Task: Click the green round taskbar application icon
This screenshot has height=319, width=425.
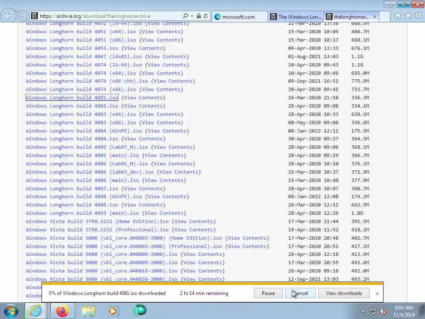Action: pyautogui.click(x=140, y=310)
